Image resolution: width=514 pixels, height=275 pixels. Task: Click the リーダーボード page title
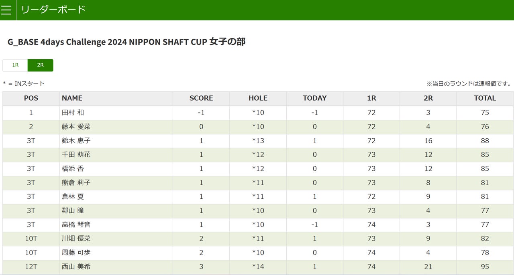click(53, 10)
